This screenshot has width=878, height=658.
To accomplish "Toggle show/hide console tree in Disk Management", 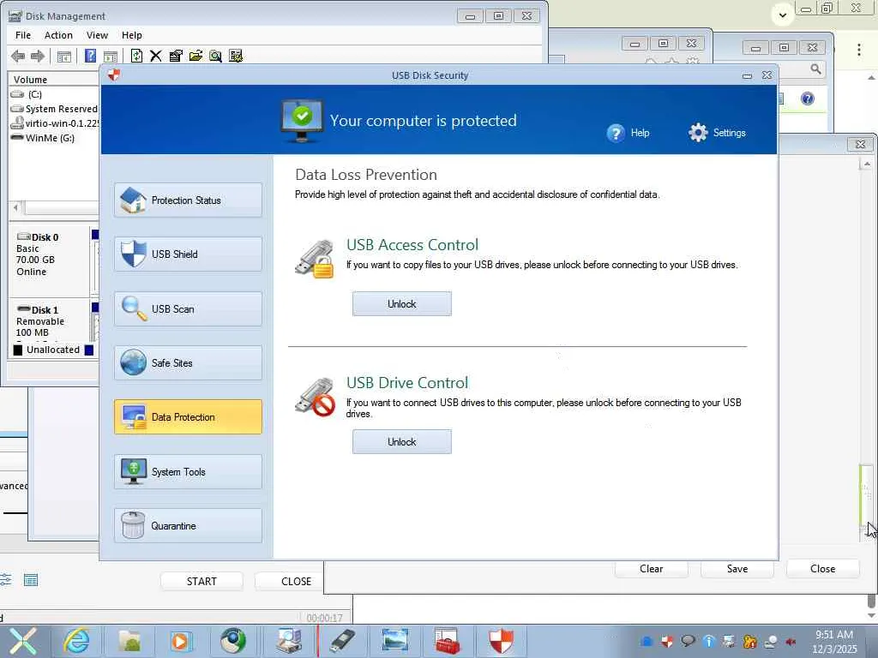I will pos(64,57).
